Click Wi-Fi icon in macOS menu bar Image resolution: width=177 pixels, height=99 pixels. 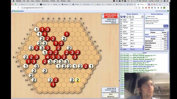(137, 1)
